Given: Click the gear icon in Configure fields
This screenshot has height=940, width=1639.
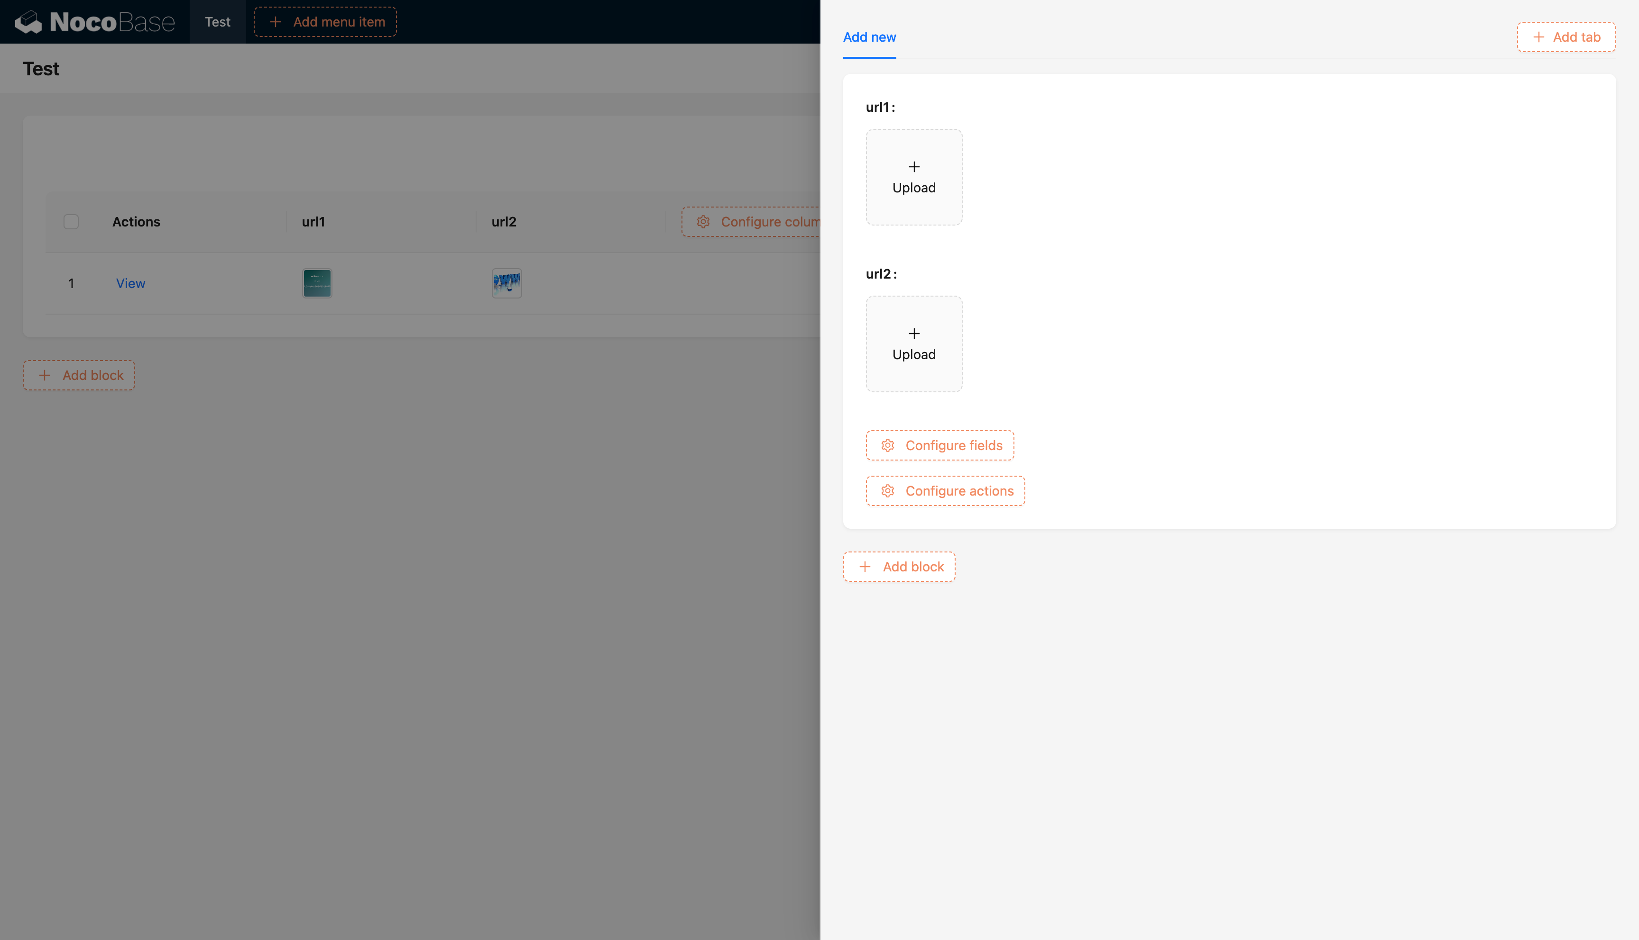Looking at the screenshot, I should tap(888, 445).
